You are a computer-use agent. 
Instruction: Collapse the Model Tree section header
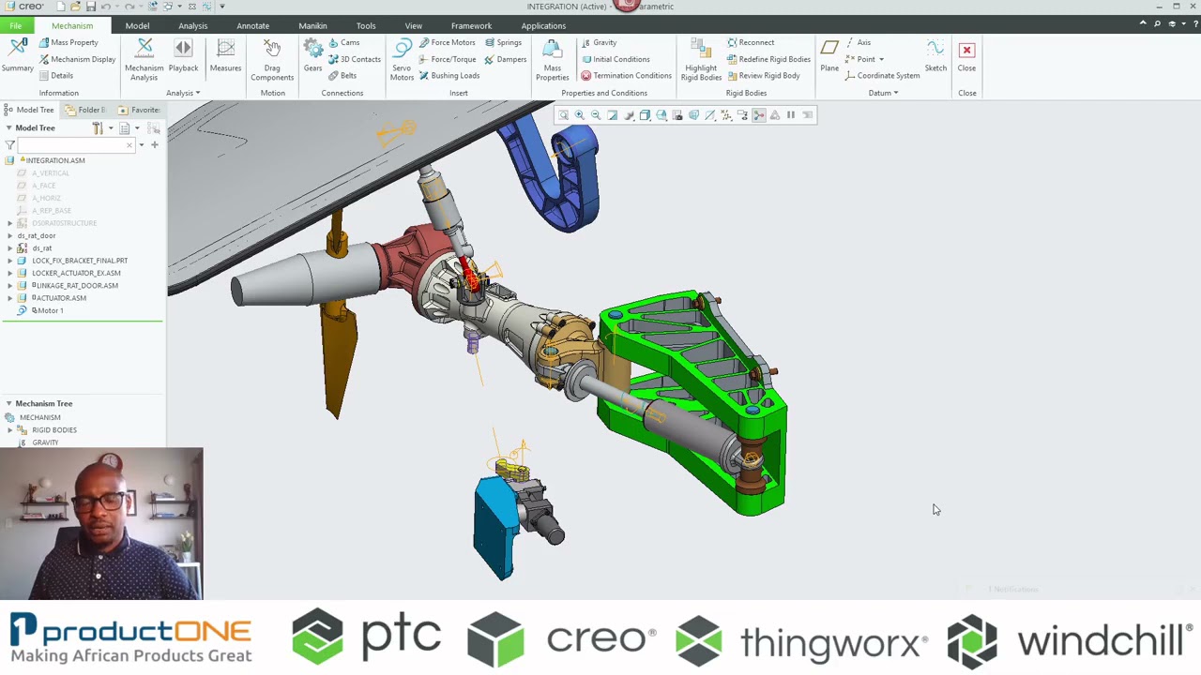click(8, 127)
